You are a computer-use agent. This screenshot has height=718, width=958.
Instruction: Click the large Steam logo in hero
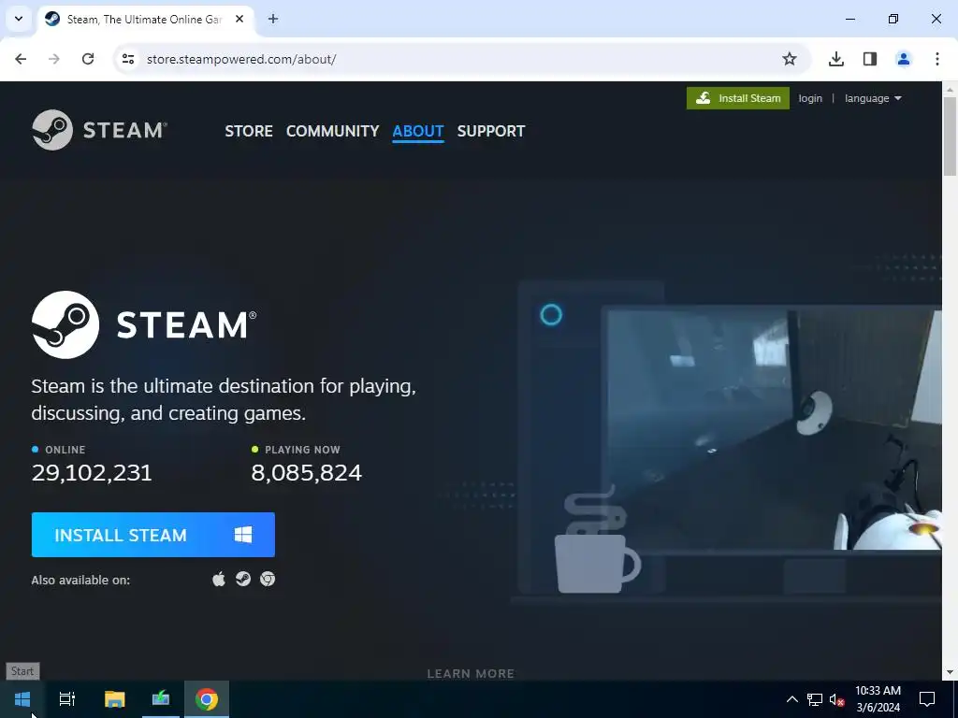[x=144, y=324]
